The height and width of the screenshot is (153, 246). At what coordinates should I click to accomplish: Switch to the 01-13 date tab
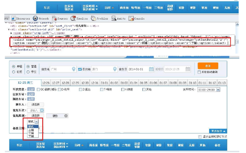222,83
